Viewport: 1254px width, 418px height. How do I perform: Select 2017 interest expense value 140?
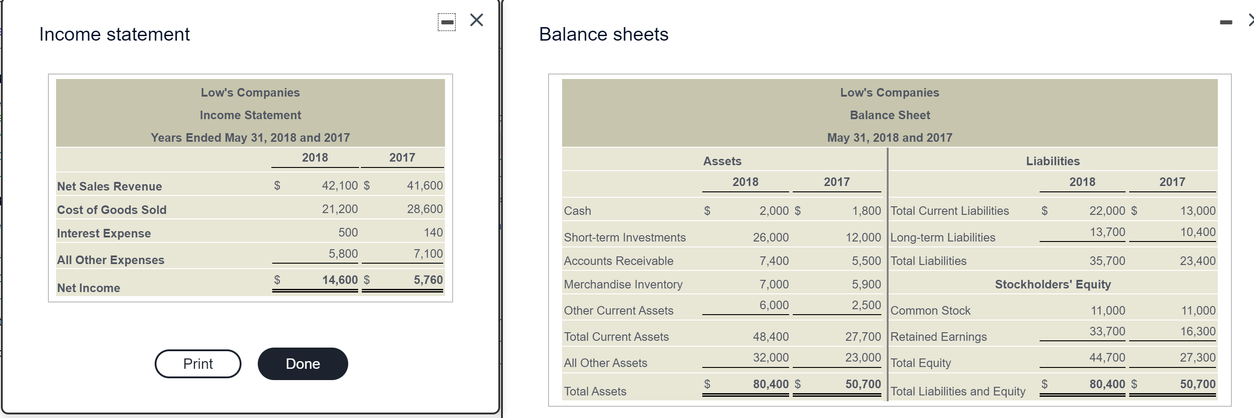click(x=433, y=232)
